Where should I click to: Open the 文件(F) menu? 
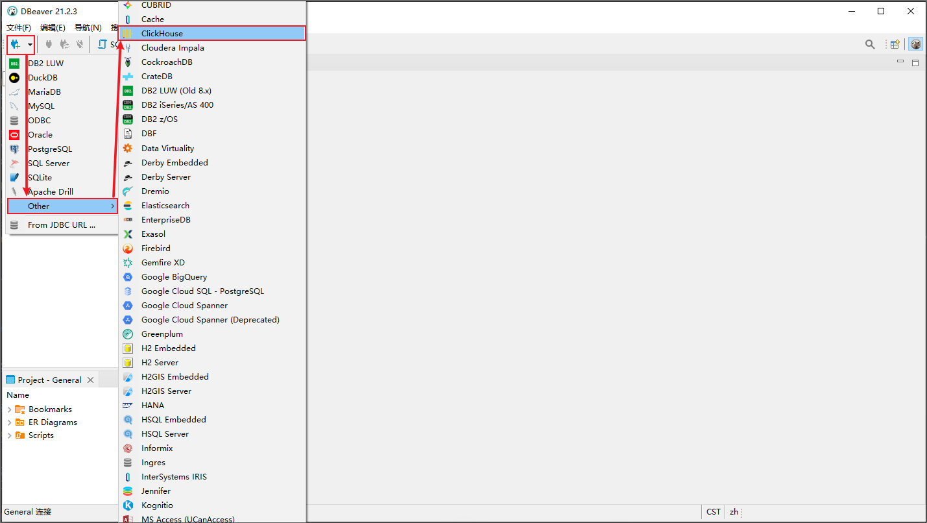(18, 27)
